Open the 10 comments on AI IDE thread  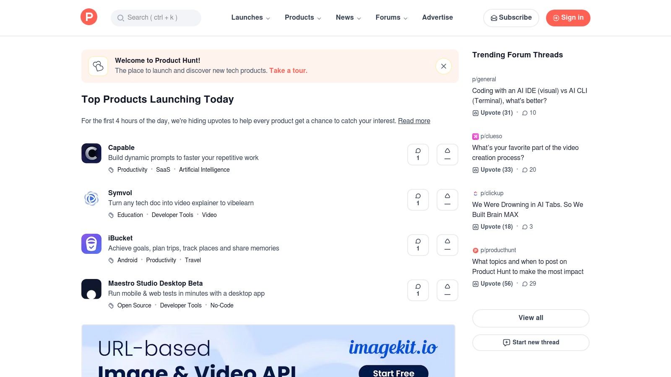[x=529, y=113]
